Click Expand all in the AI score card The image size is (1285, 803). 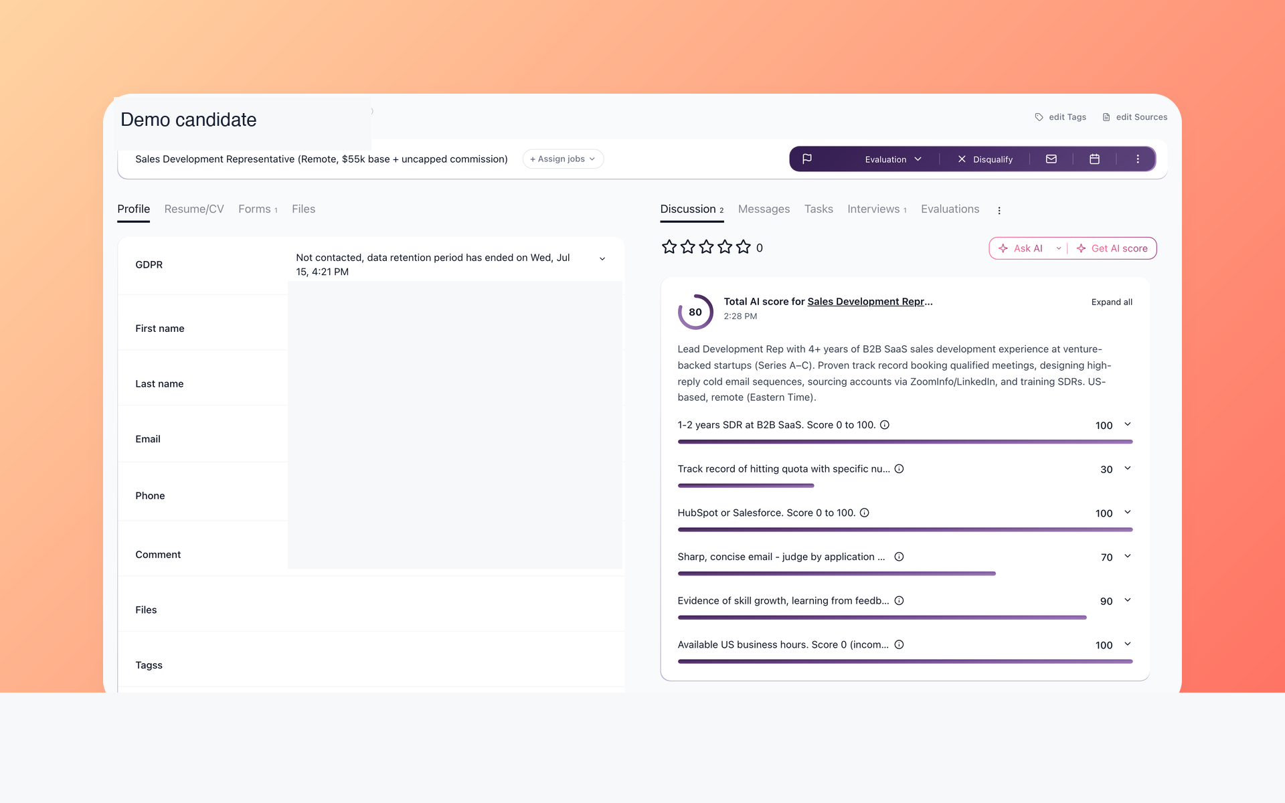tap(1112, 302)
